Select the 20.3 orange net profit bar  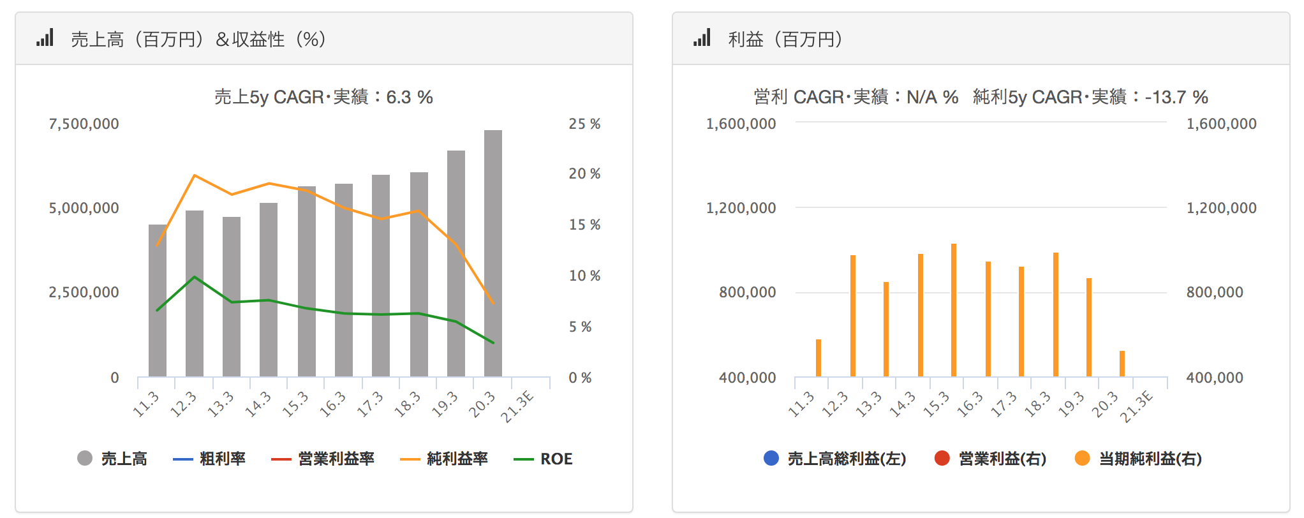click(x=1122, y=364)
